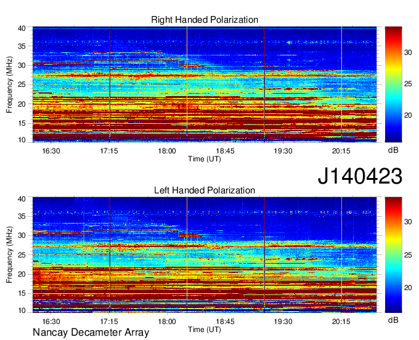Screen dimensions: 419x340
Task: Click the 25 dB label on the lower colorbar
Action: 408,255
